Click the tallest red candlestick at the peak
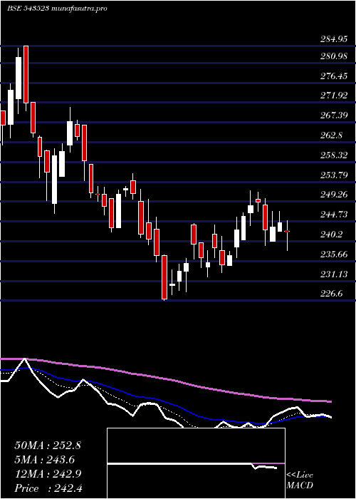 pos(26,74)
